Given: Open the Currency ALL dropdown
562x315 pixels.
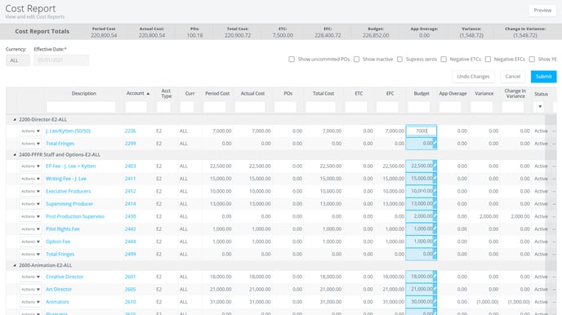Looking at the screenshot, I should 18,60.
